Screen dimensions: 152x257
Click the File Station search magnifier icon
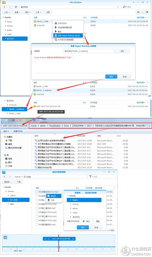tap(124, 7)
